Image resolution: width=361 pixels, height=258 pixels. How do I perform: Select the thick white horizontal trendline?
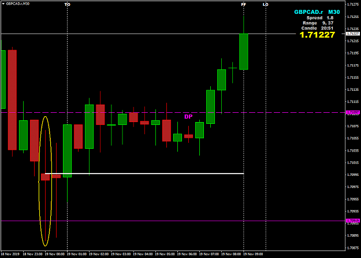(144, 174)
